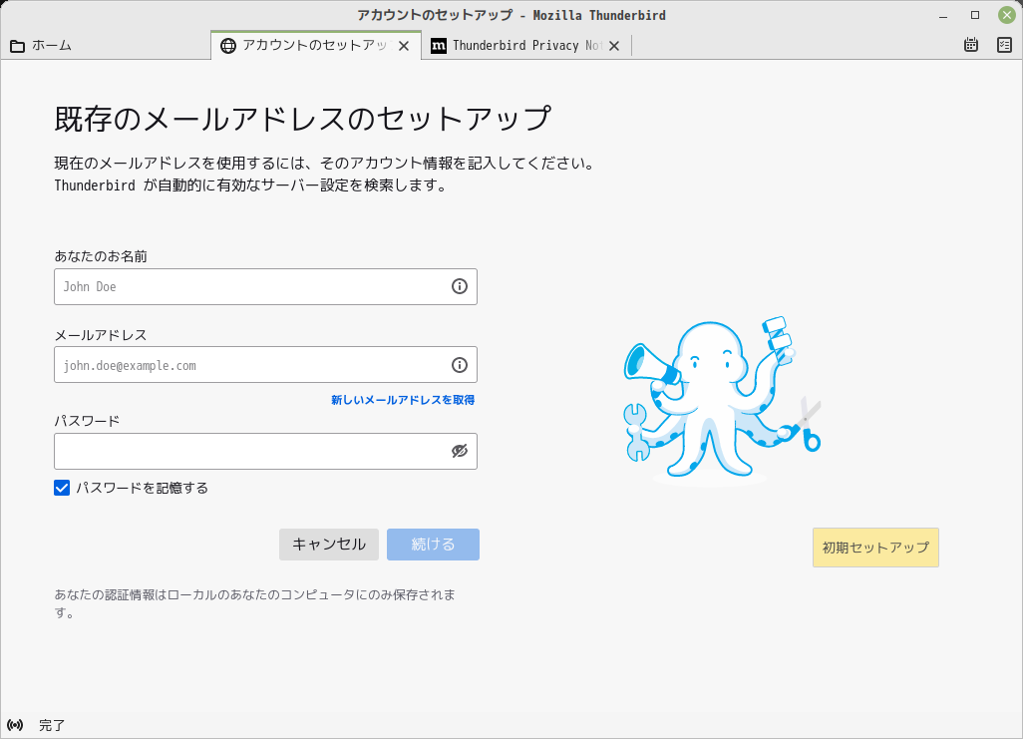Focus the メールアドレス input field

pyautogui.click(x=265, y=365)
